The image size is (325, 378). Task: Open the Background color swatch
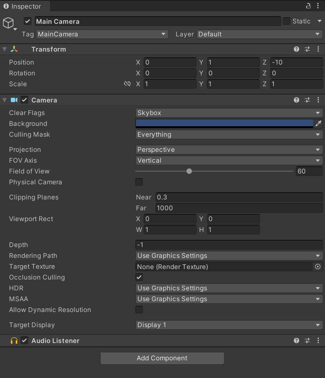click(224, 123)
